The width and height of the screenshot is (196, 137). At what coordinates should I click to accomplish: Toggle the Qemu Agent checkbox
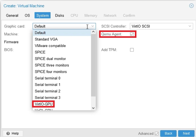click(x=132, y=34)
